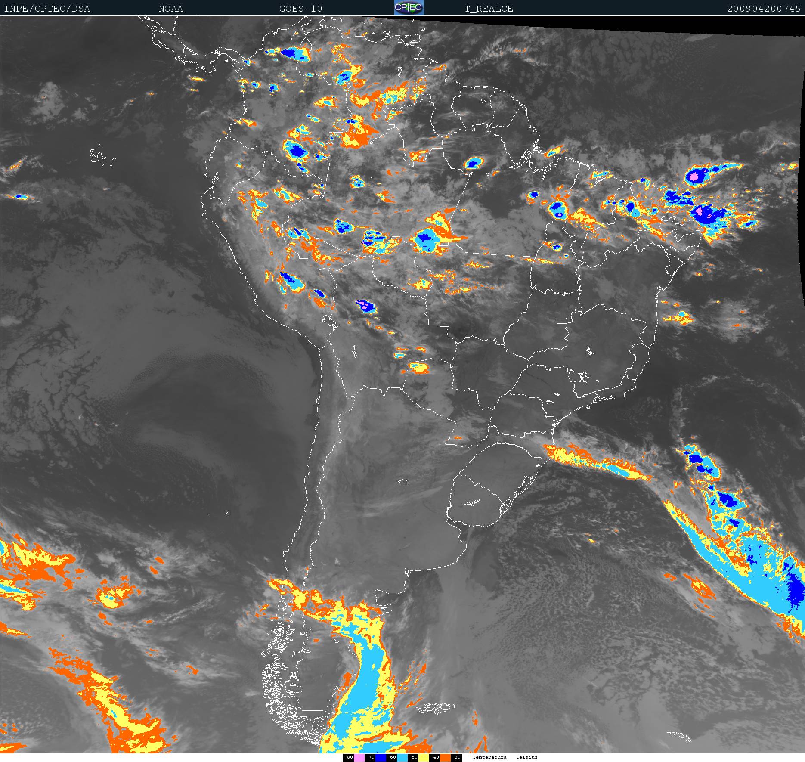
Task: Click the Celsius legend unit text
Action: [527, 757]
